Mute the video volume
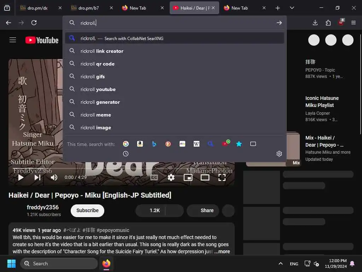This screenshot has width=362, height=272. coord(54,177)
